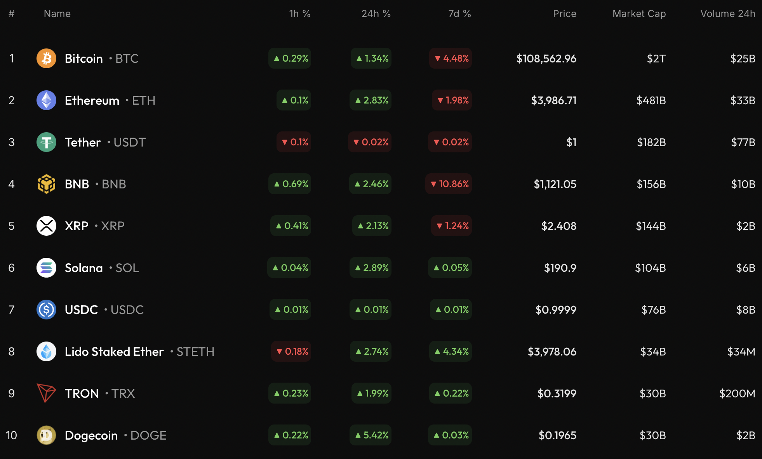Click the BNB cube logo

coord(46,184)
